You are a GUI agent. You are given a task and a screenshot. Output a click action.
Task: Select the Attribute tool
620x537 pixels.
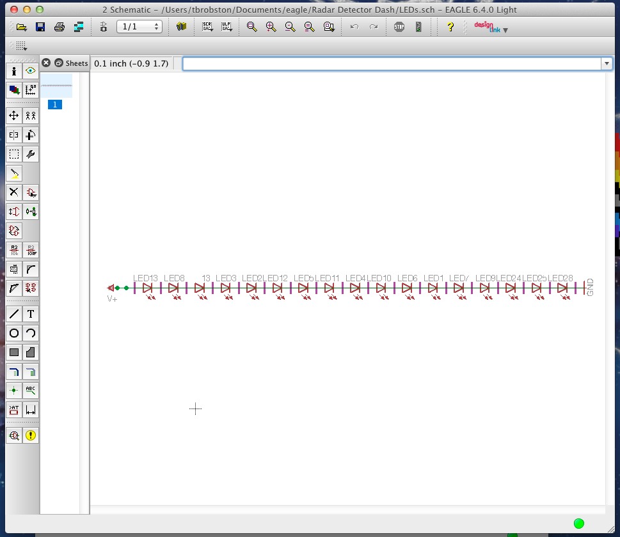(x=14, y=410)
